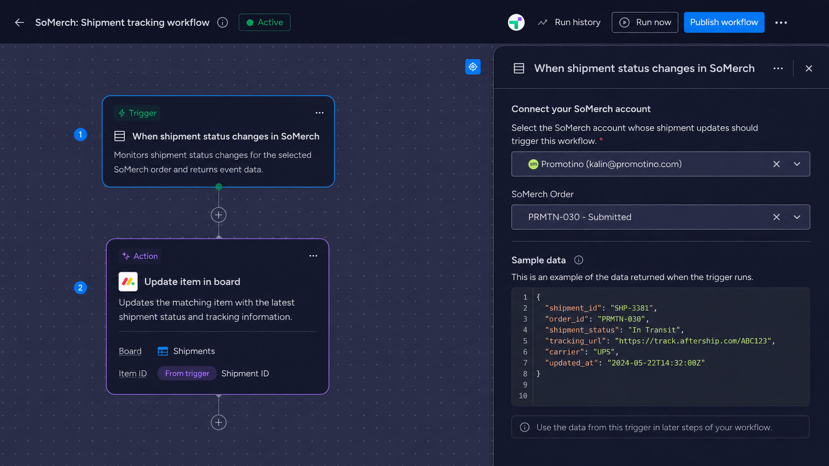Screen dimensions: 829x466
Task: Click the Item ID field link
Action: coord(132,373)
